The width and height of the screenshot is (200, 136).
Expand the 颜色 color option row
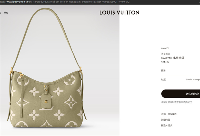[181, 71]
